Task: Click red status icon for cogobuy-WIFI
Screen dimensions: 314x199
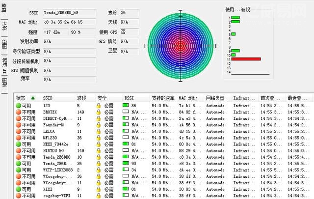Action: pyautogui.click(x=19, y=195)
